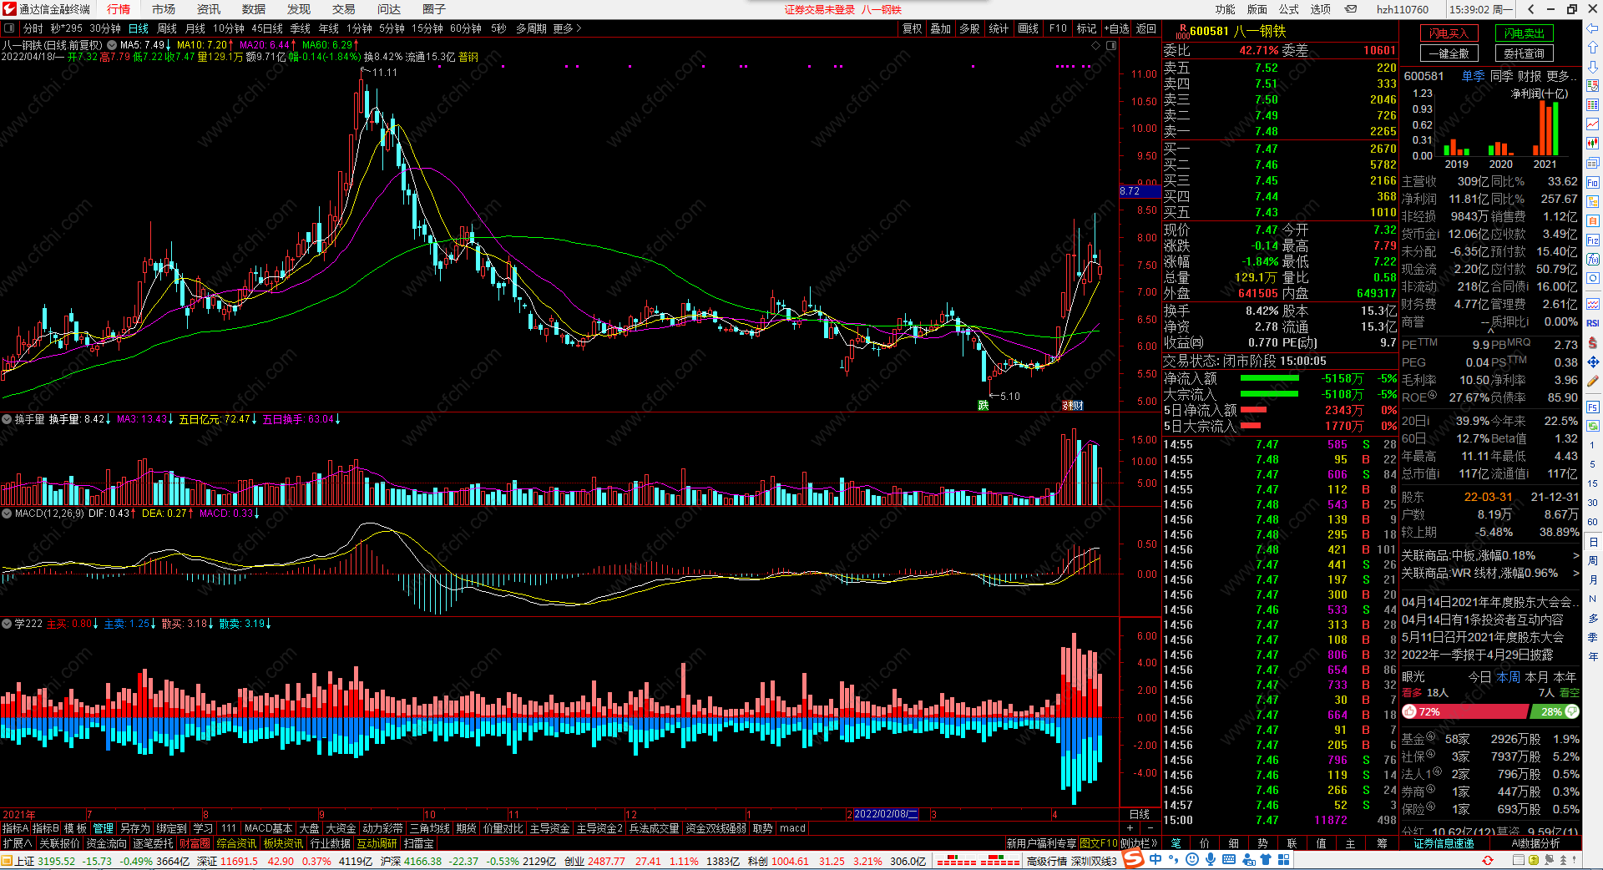Click the 多 multi-period icon in right sidebar

1593,618
